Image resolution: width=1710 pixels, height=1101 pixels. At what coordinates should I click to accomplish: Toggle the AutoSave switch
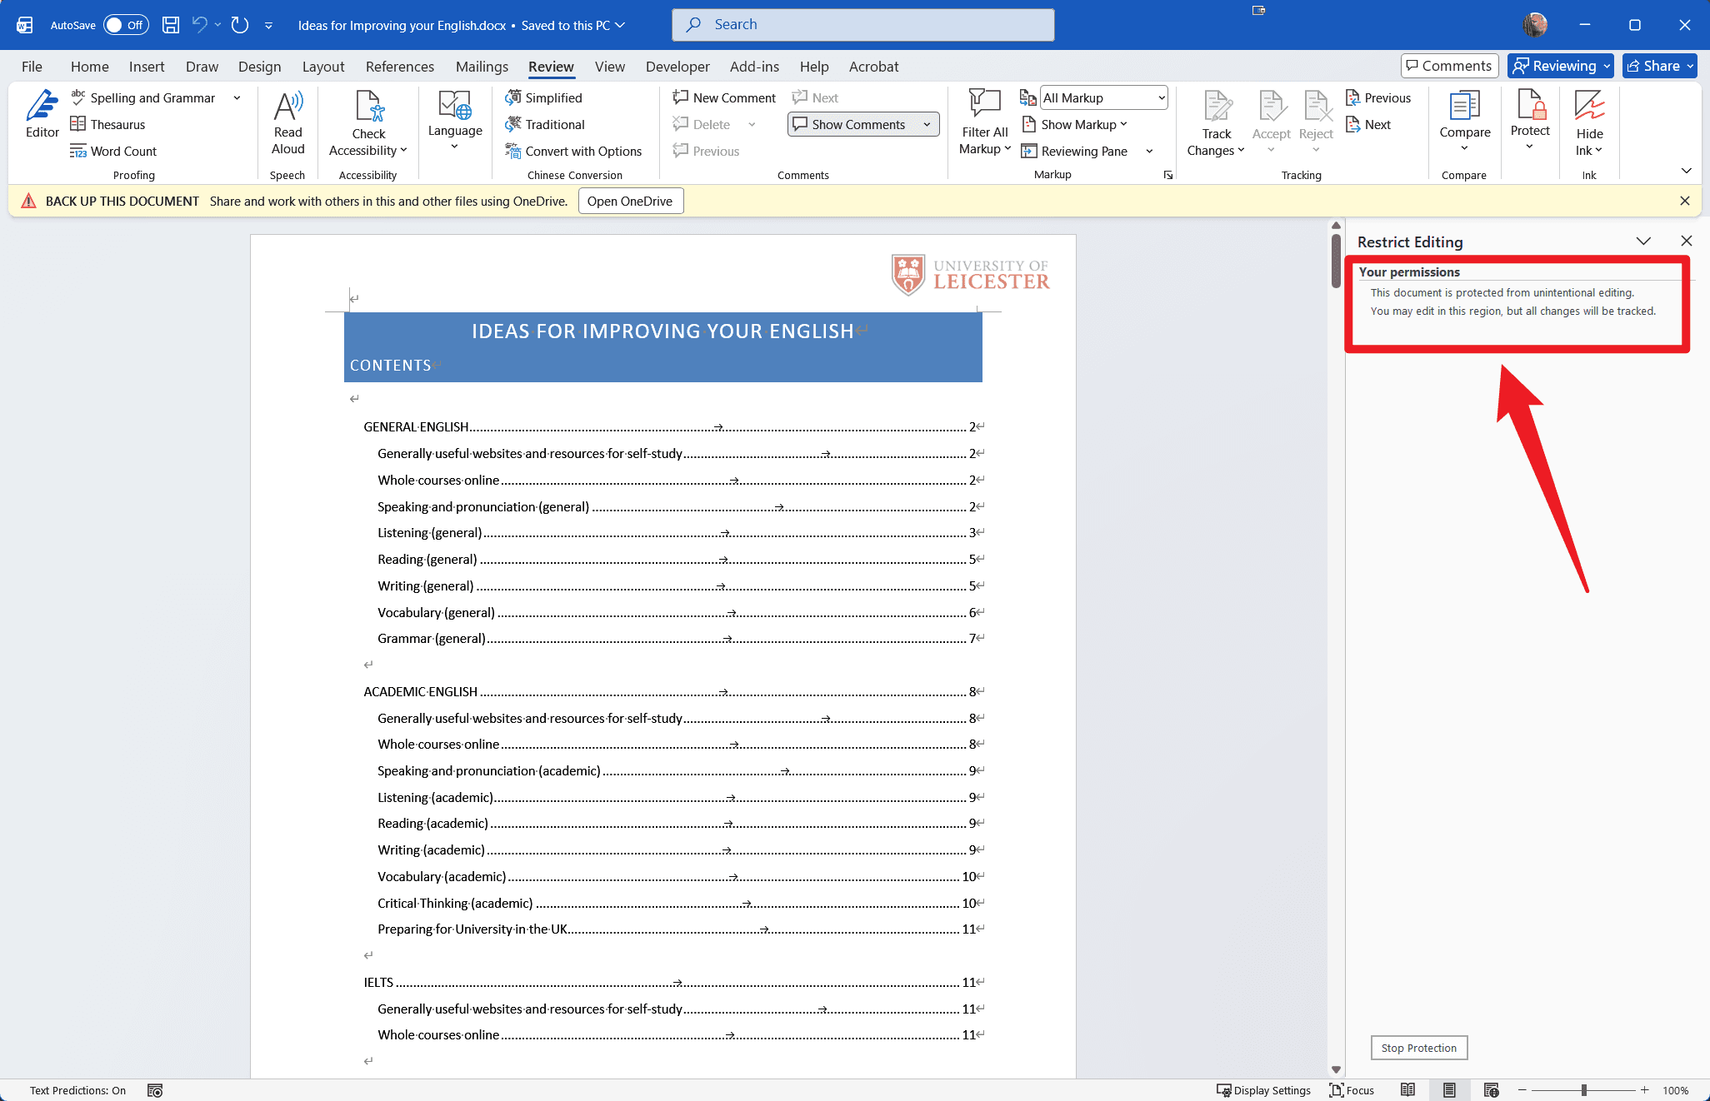[125, 25]
